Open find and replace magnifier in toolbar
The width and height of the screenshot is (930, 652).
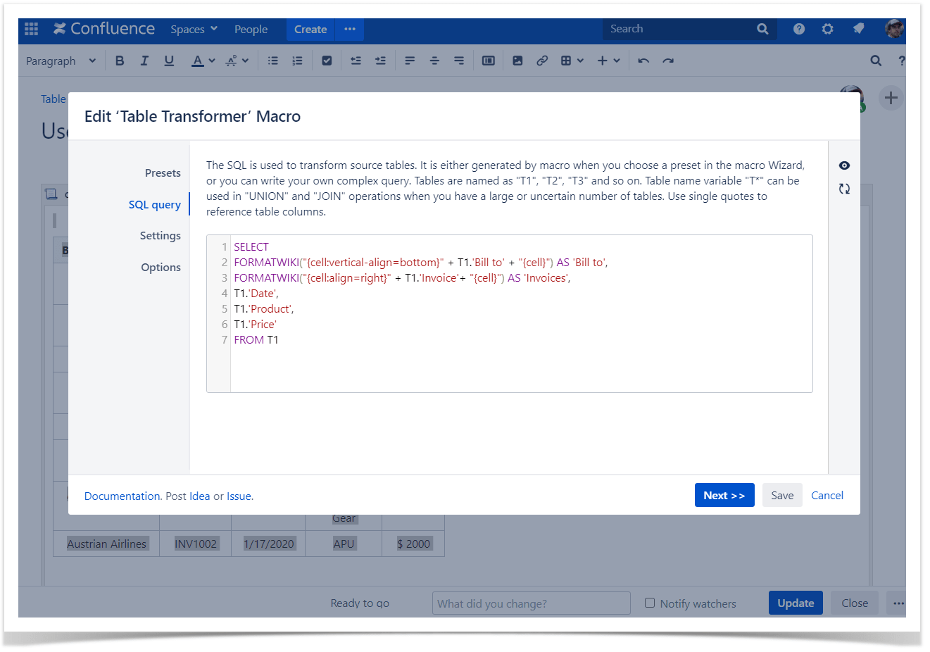pyautogui.click(x=876, y=61)
